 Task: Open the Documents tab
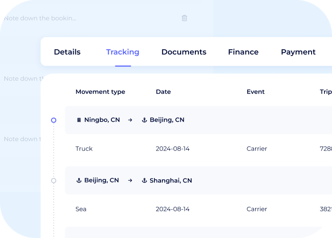(184, 52)
